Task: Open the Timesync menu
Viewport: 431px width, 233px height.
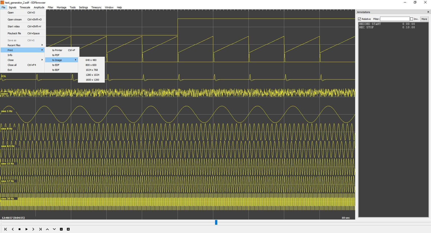Action: 96,7
